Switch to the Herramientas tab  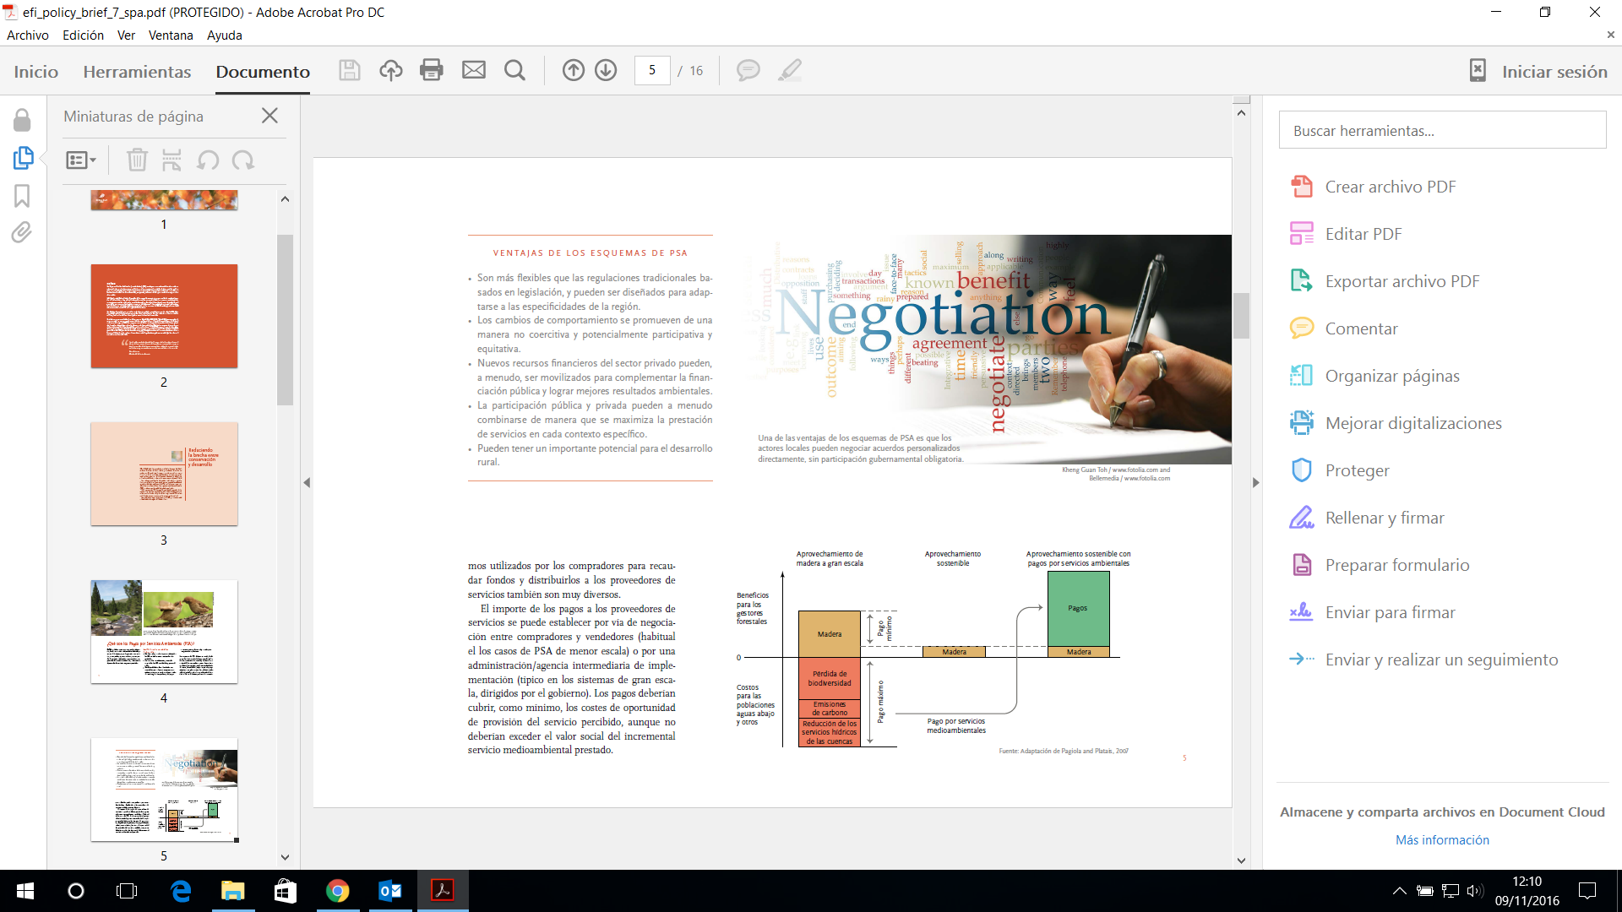pos(137,72)
